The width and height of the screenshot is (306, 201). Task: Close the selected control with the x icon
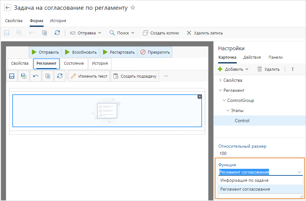[199, 97]
